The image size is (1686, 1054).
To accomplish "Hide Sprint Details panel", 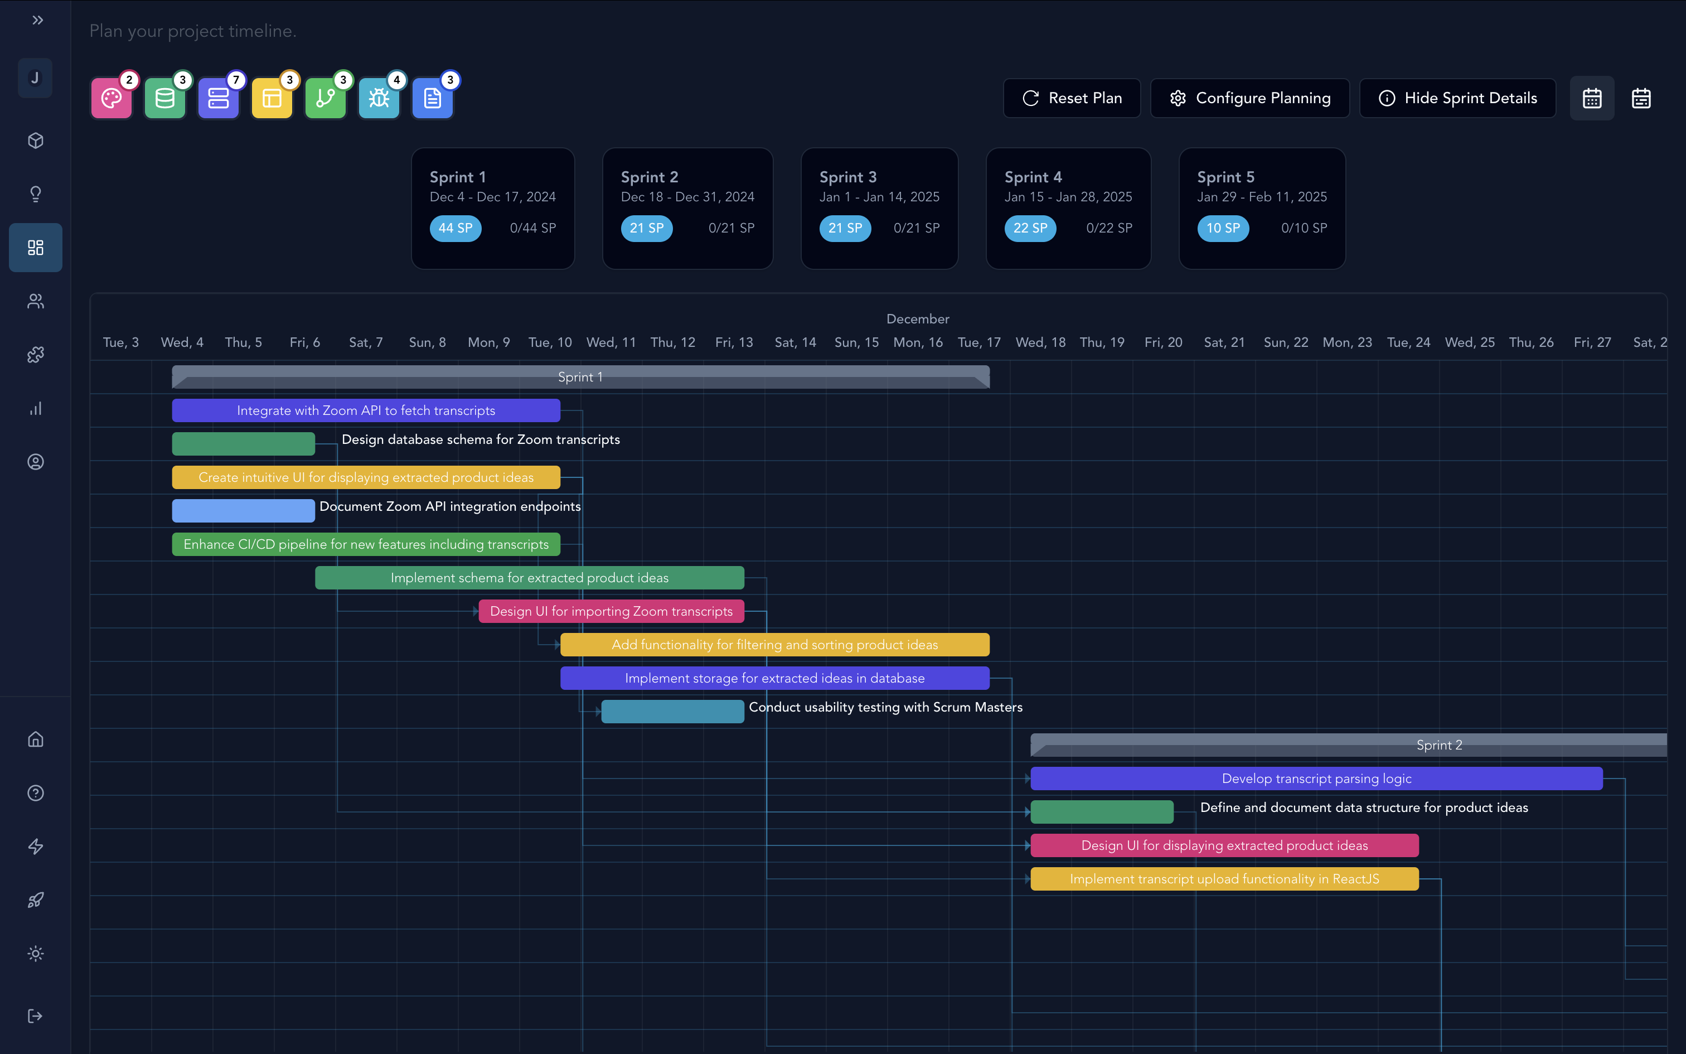I will 1457,98.
